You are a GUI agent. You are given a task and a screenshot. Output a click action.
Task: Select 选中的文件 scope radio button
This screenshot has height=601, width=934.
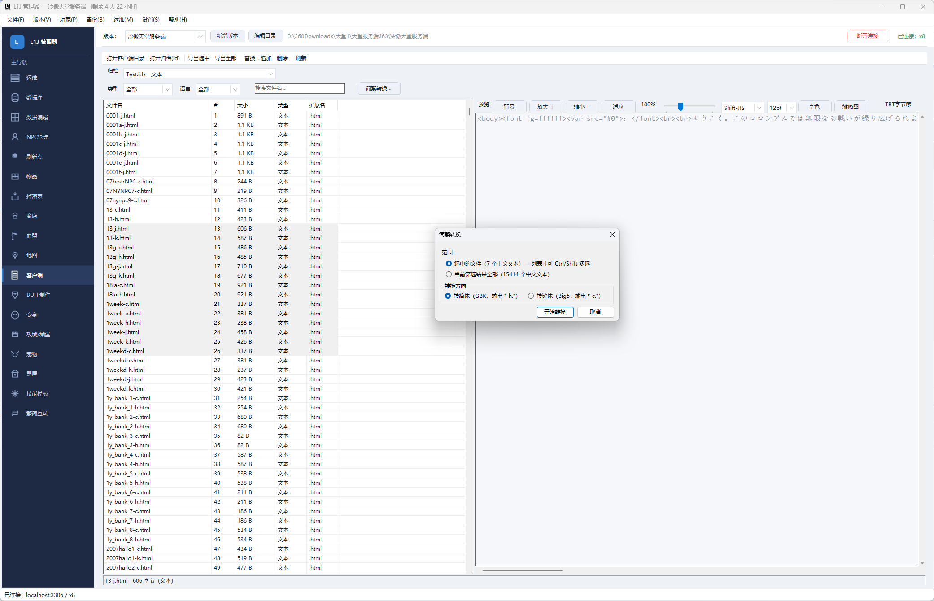449,264
